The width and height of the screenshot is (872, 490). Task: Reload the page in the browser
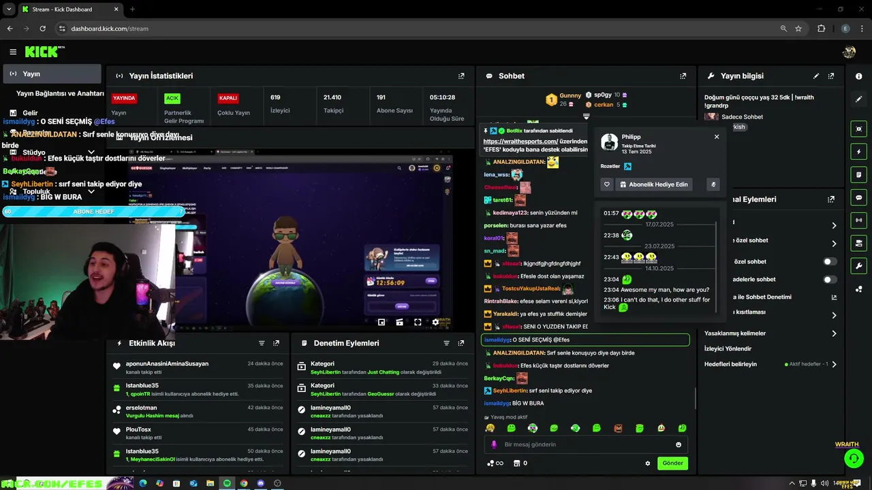click(42, 29)
